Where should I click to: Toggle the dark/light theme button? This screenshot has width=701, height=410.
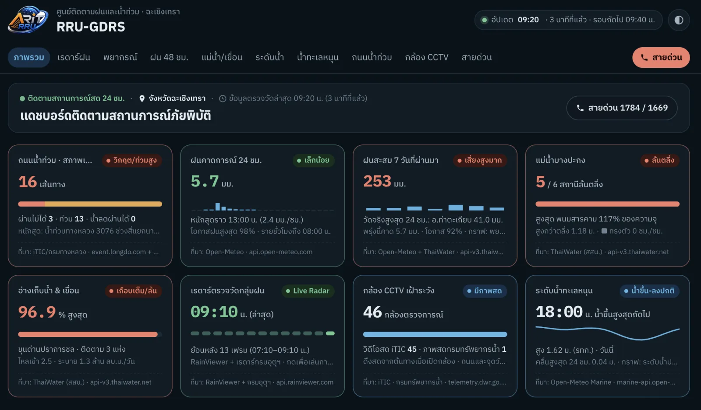click(679, 20)
